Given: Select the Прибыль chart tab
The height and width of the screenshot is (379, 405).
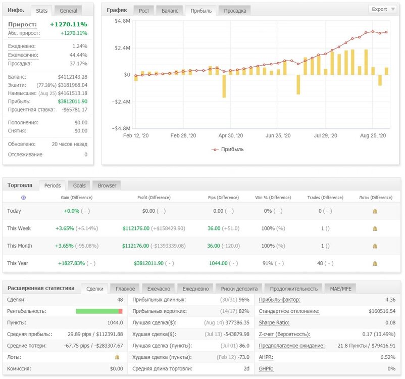Looking at the screenshot, I should pos(201,11).
